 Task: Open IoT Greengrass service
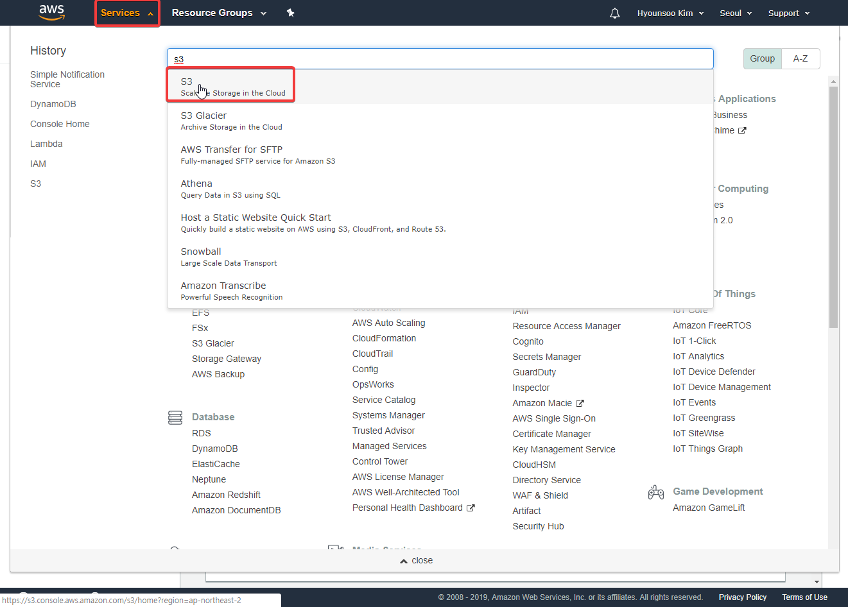click(704, 418)
